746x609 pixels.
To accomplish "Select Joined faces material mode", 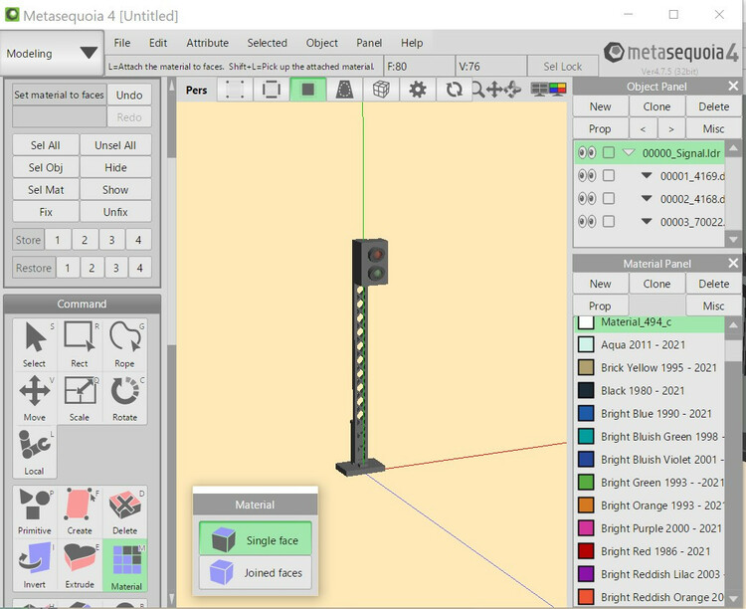I will pyautogui.click(x=256, y=572).
